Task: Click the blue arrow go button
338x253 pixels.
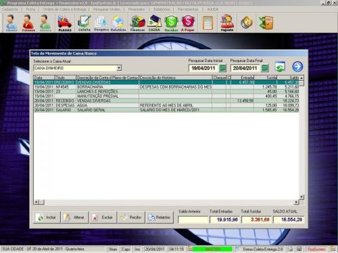Action: click(x=297, y=67)
